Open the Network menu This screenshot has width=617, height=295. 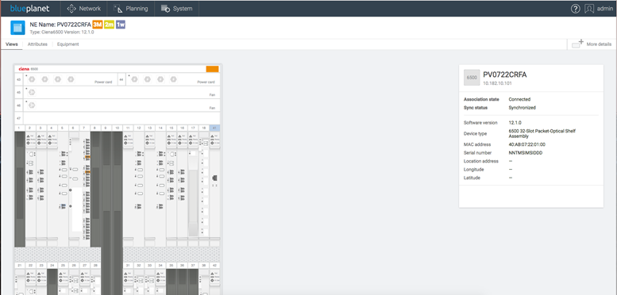(x=84, y=8)
